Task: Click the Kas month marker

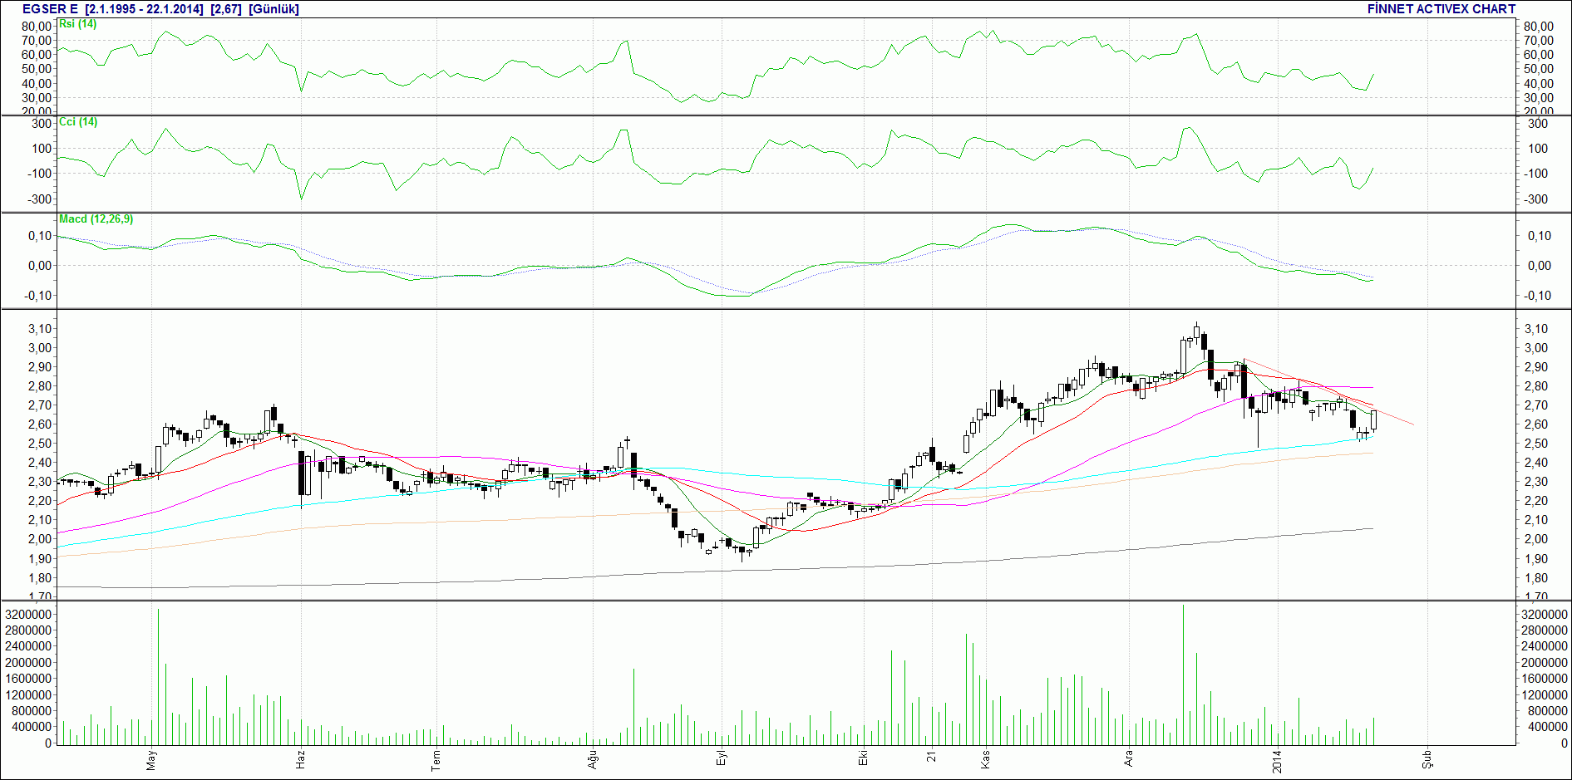Action: (985, 760)
